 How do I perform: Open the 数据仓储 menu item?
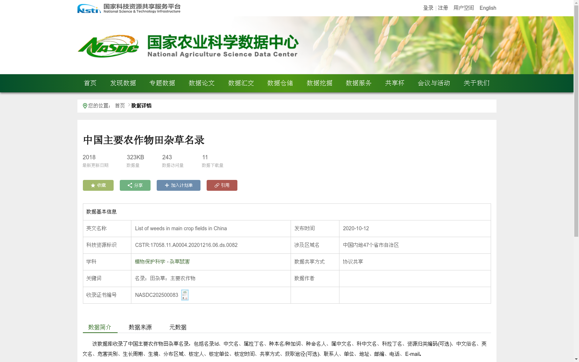[280, 83]
